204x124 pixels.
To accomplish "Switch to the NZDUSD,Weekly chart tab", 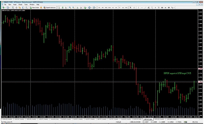I will [x=160, y=119].
